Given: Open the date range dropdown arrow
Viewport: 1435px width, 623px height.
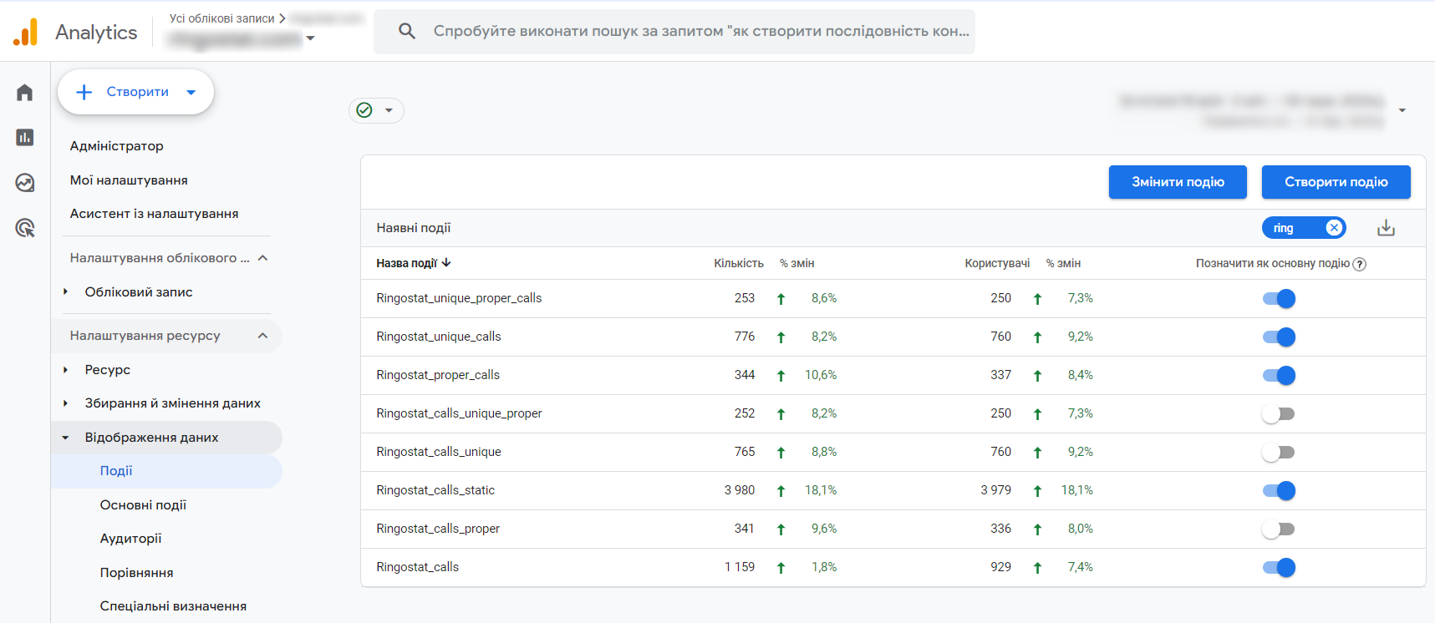Looking at the screenshot, I should click(1402, 110).
